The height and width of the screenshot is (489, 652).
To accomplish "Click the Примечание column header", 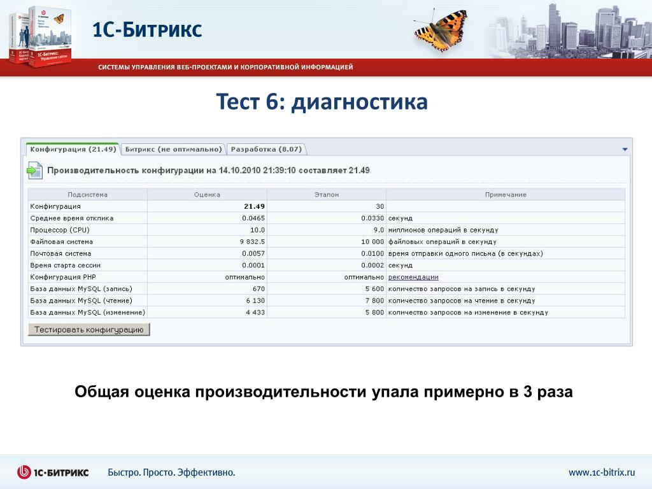I will tap(506, 195).
